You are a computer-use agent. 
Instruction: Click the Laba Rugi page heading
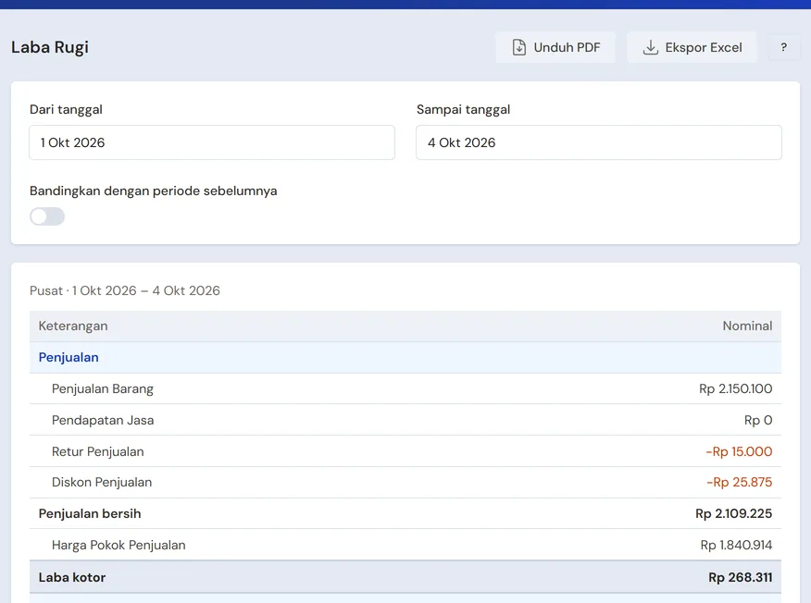(50, 47)
